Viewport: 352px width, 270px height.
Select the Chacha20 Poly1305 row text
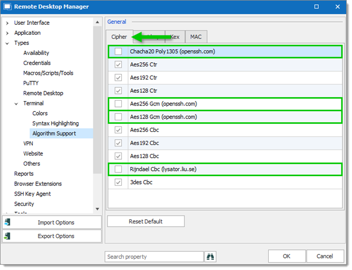pos(172,52)
